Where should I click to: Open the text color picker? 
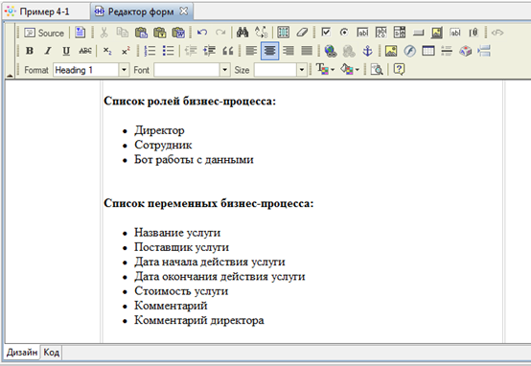coord(325,70)
